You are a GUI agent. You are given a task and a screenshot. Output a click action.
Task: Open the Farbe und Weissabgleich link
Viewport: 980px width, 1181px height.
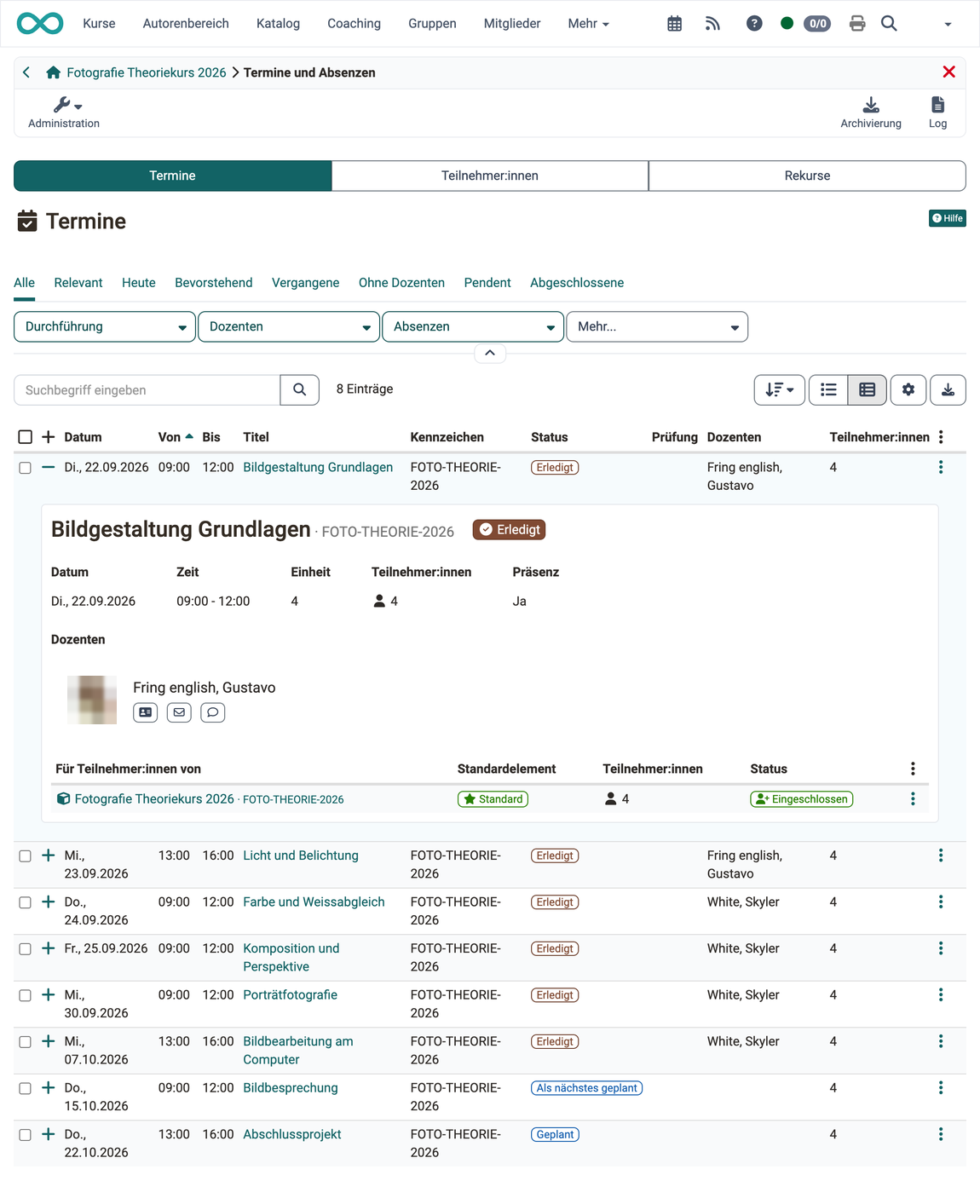click(x=314, y=902)
